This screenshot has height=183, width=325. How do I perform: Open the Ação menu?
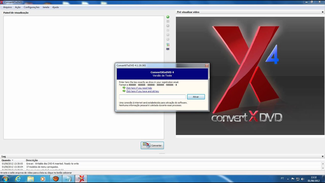[x=18, y=7]
